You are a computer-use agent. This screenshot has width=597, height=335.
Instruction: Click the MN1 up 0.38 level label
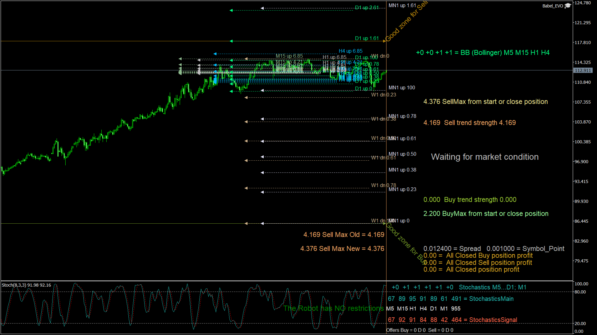(x=402, y=170)
